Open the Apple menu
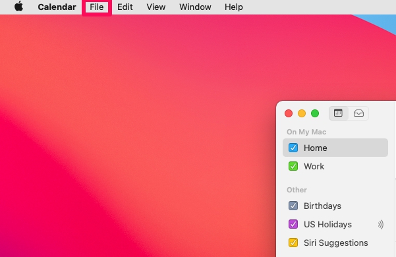 [x=18, y=7]
